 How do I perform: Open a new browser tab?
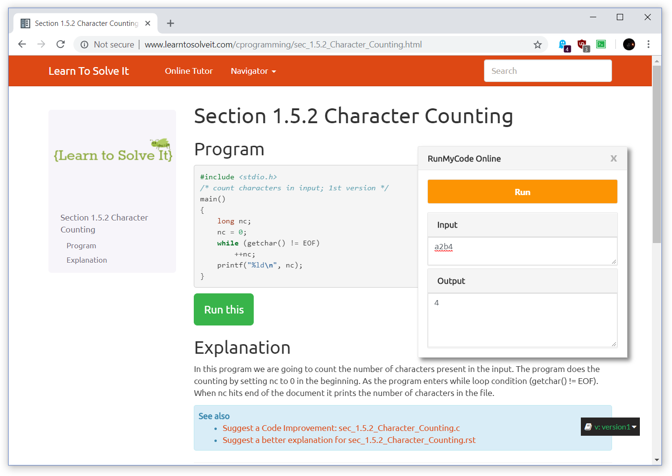pyautogui.click(x=170, y=23)
